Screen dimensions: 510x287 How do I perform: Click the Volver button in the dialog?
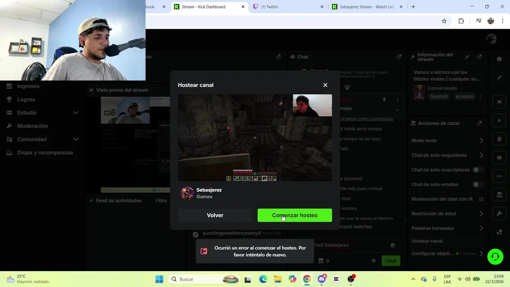tap(215, 215)
